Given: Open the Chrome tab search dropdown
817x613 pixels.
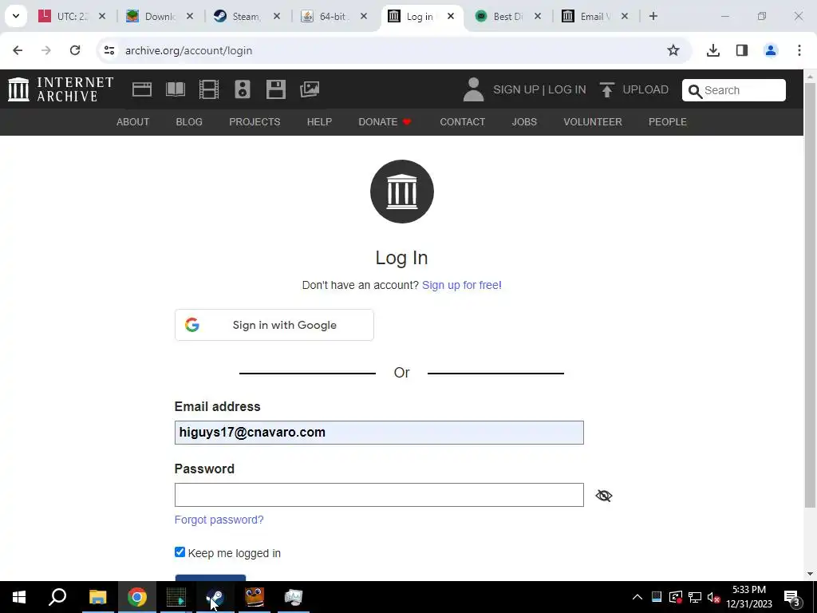Looking at the screenshot, I should (x=16, y=16).
